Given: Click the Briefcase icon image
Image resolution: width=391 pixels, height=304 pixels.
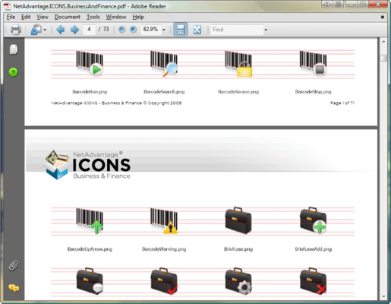Looking at the screenshot, I should 238,220.
